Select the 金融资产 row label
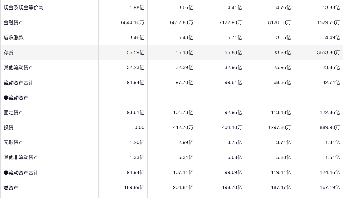The height and width of the screenshot is (198, 345). tap(14, 22)
